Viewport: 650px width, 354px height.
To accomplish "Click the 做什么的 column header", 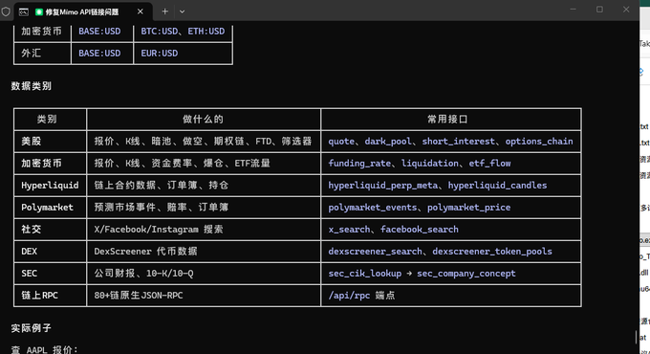I will pyautogui.click(x=203, y=120).
